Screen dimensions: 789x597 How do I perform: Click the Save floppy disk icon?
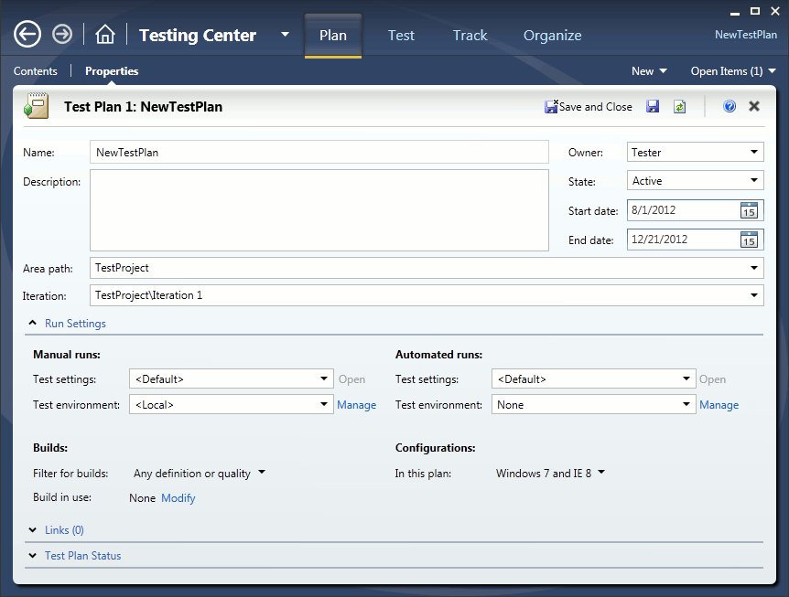[x=653, y=107]
